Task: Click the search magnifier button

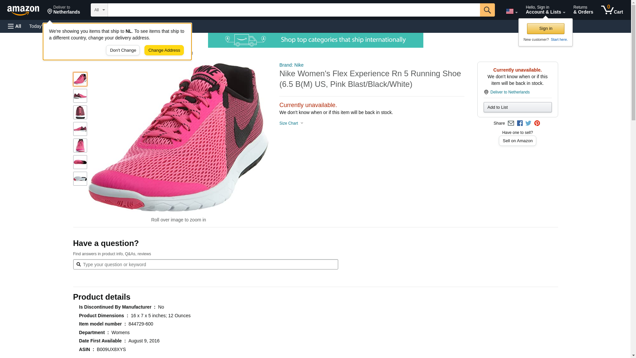Action: [487, 10]
